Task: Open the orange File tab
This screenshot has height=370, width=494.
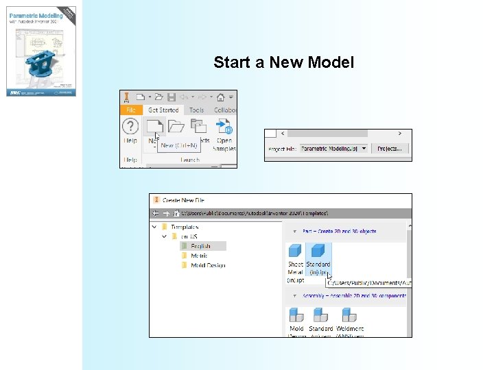Action: pos(131,110)
